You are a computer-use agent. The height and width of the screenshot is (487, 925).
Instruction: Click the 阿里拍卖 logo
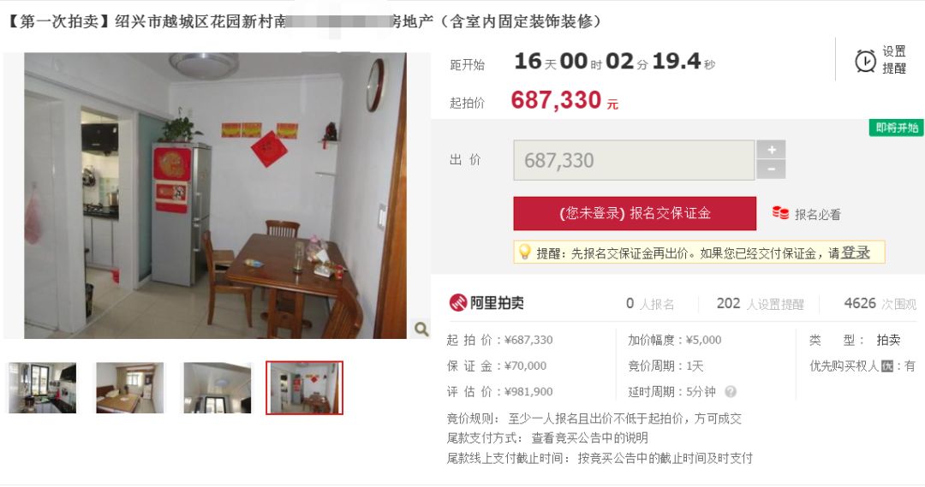(486, 302)
